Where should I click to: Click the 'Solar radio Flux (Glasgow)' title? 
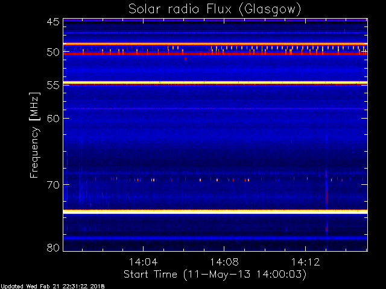click(215, 10)
